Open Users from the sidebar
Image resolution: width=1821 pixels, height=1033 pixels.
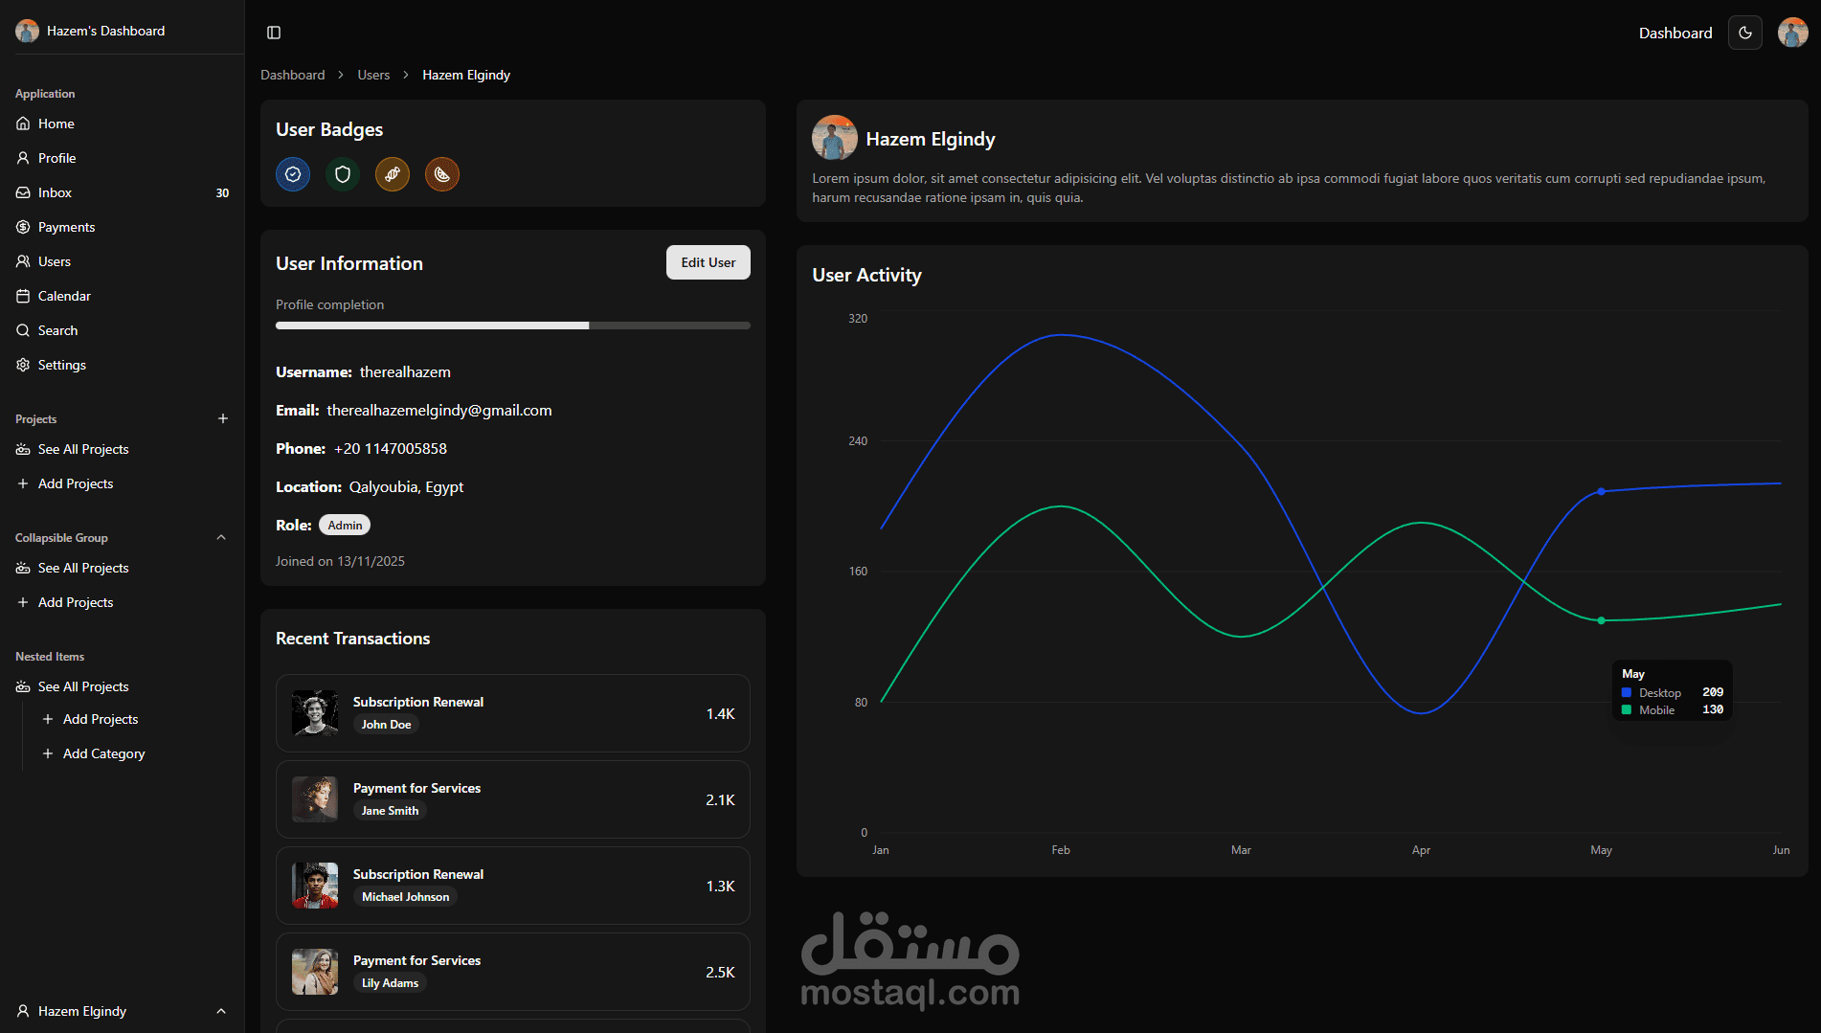pos(123,261)
